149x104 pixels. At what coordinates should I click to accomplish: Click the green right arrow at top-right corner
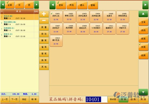(145, 5)
